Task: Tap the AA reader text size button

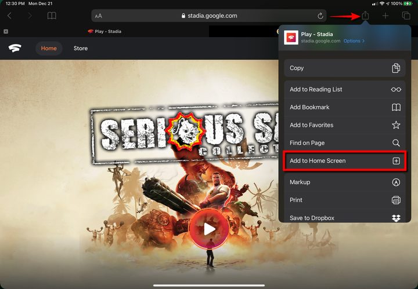Action: tap(98, 16)
